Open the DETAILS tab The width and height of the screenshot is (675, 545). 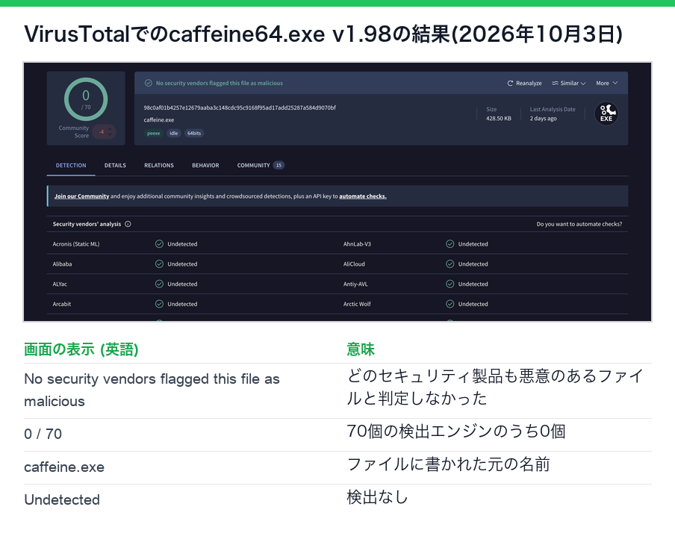click(115, 165)
